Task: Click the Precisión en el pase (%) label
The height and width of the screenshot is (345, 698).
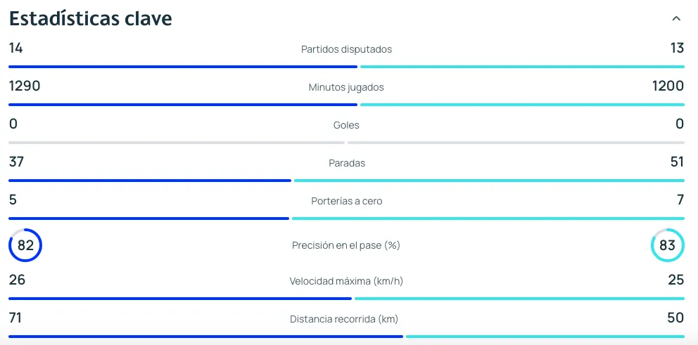Action: coord(346,245)
